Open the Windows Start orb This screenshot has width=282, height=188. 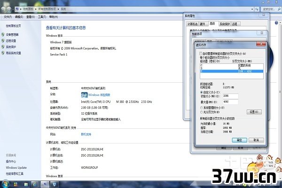point(5,184)
